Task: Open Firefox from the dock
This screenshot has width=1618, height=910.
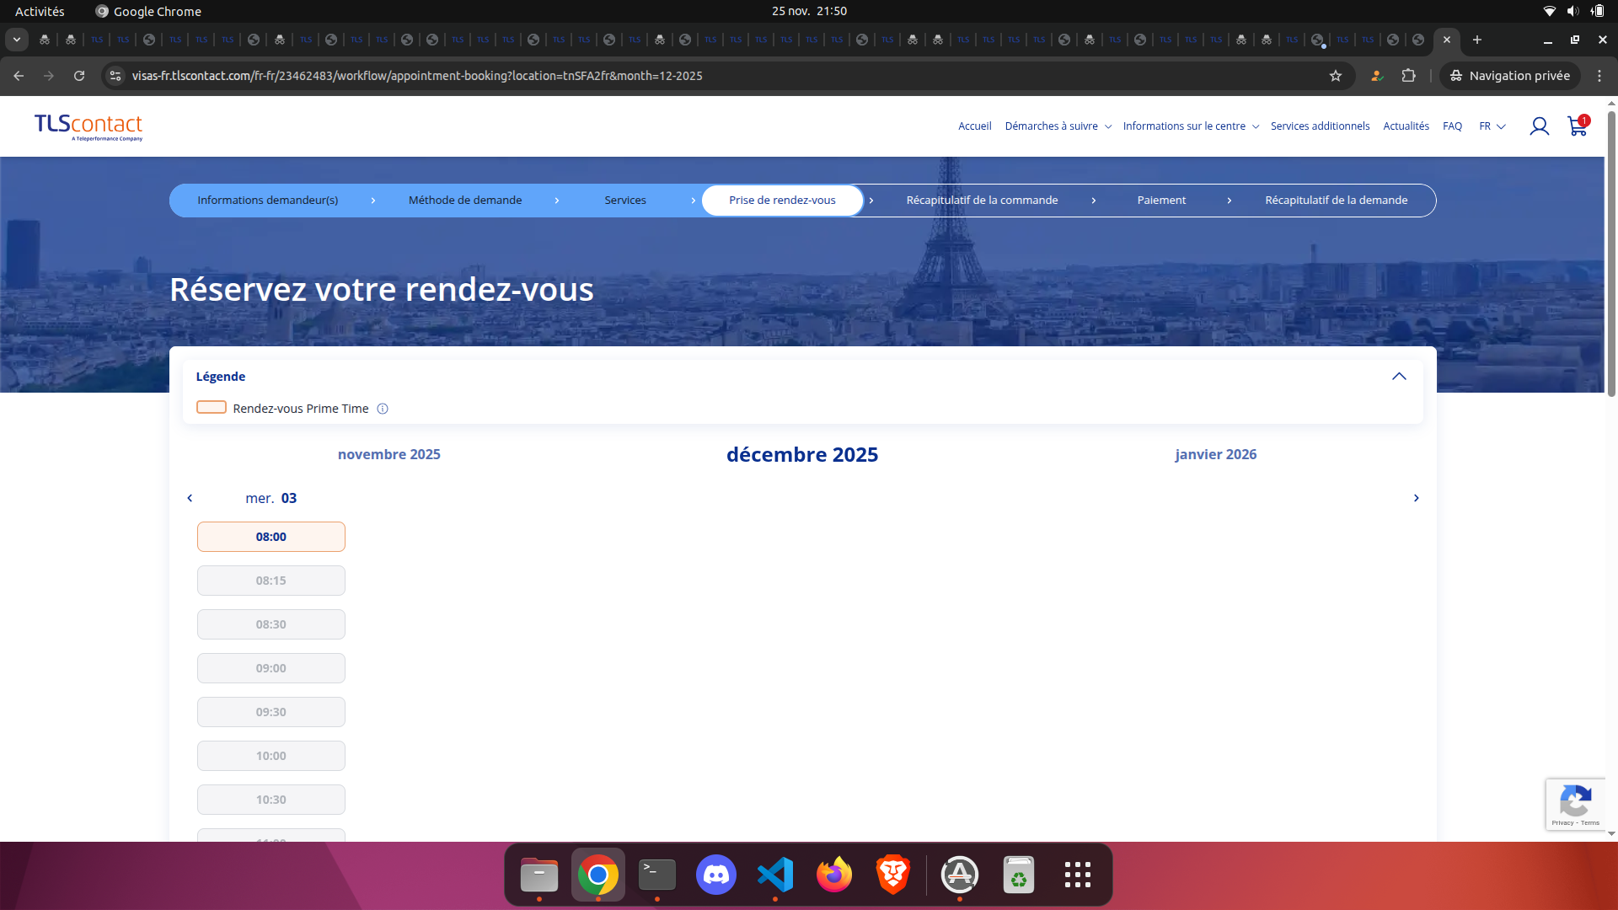Action: (833, 875)
